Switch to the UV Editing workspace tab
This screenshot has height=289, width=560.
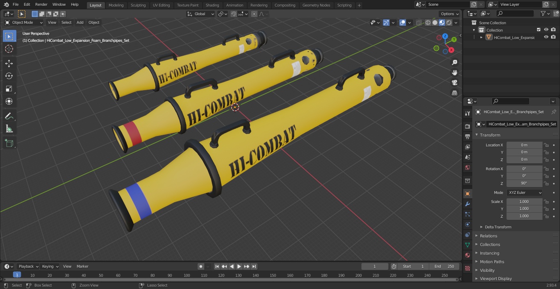pyautogui.click(x=161, y=5)
